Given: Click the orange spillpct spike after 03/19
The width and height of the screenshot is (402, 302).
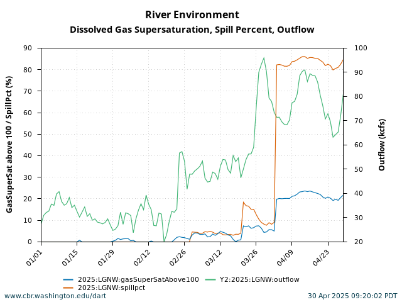Looking at the screenshot, I should point(244,203).
